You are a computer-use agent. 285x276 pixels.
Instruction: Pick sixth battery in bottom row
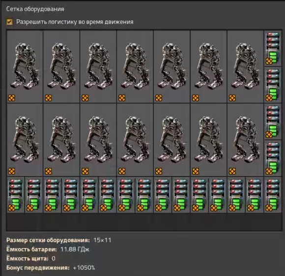coord(108,195)
